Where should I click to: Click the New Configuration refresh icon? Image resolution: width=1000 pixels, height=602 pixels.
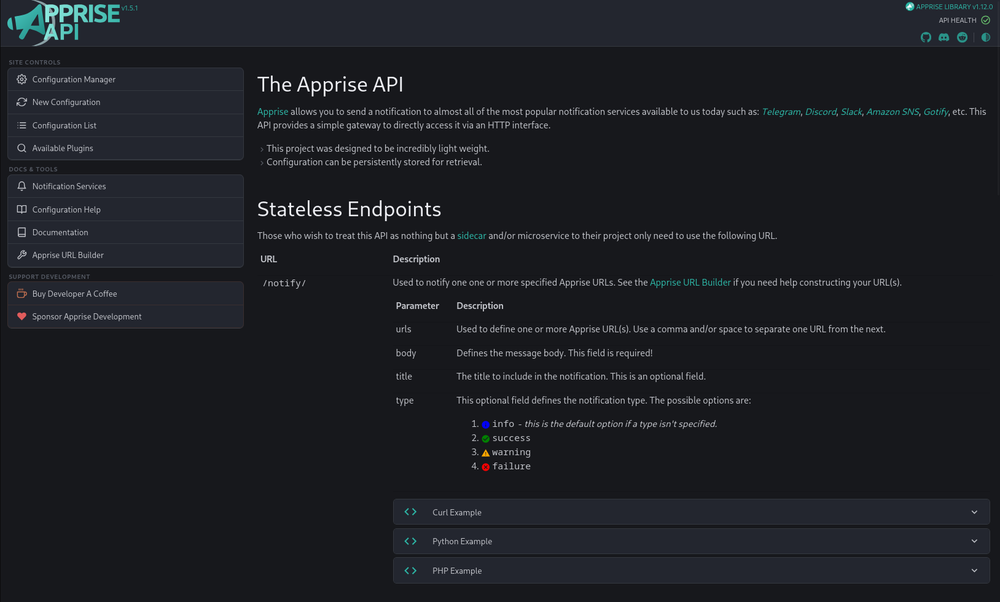tap(21, 102)
